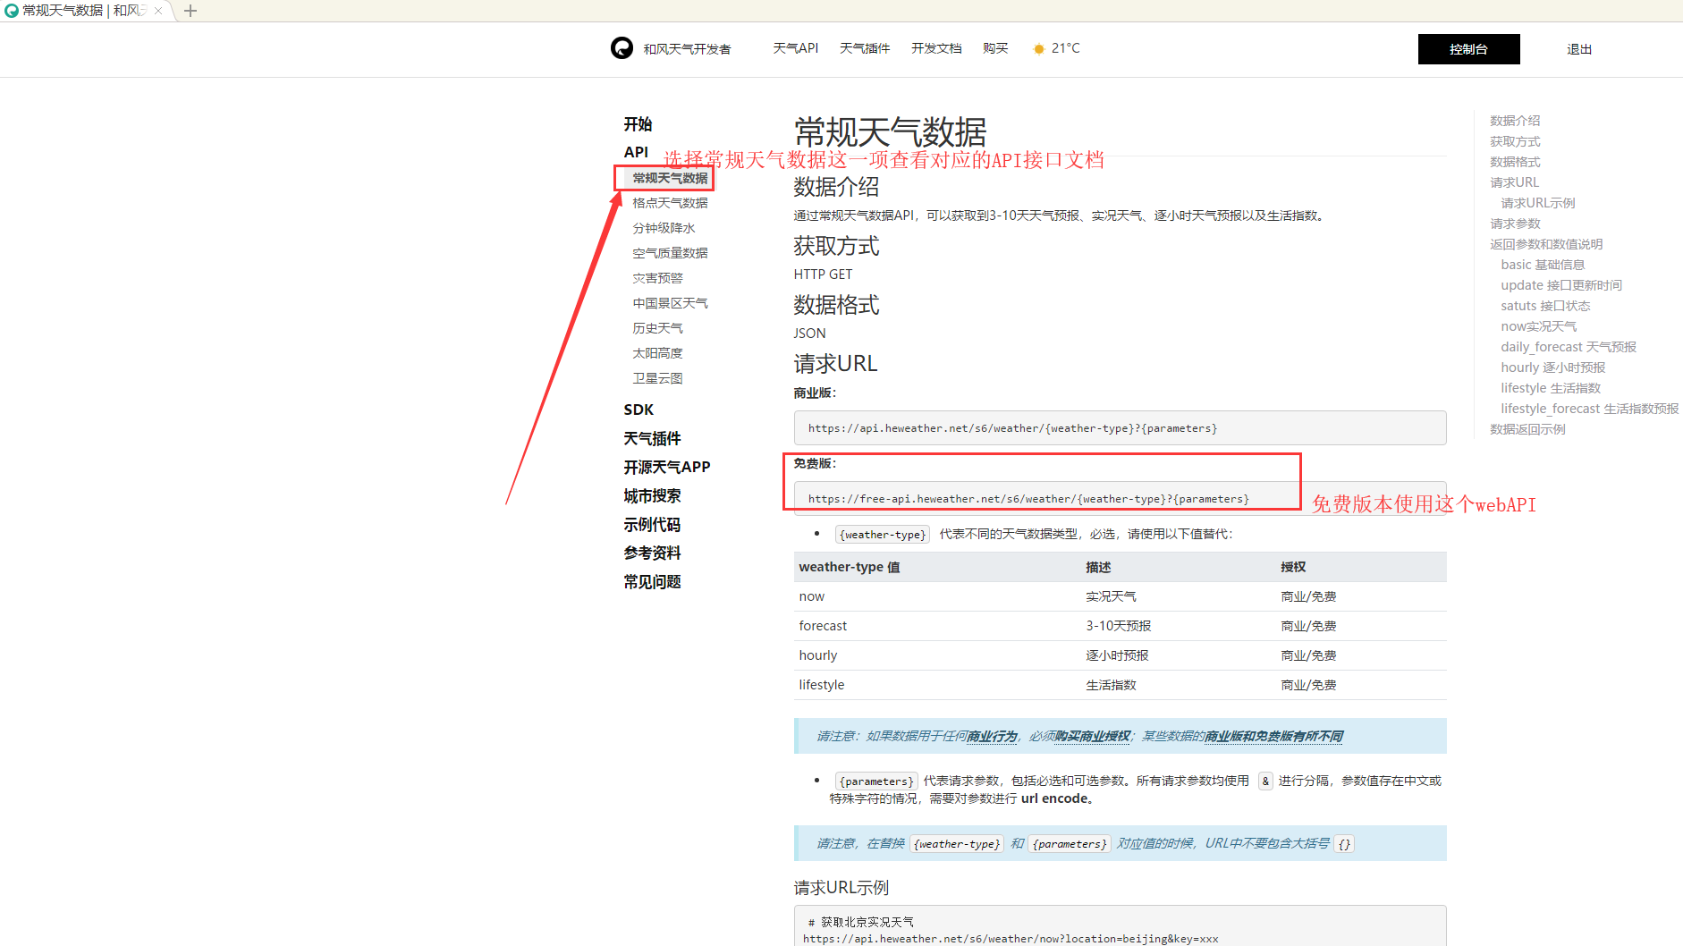Screen dimensions: 1683x946
Task: Jump to 请求参数 in the page outline
Action: point(1515,224)
